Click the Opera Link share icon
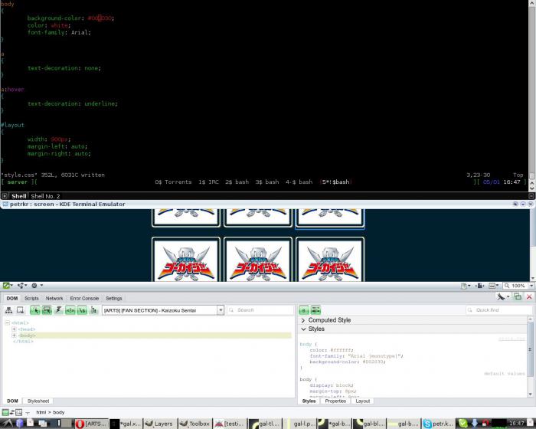The width and height of the screenshot is (536, 429). [22, 285]
